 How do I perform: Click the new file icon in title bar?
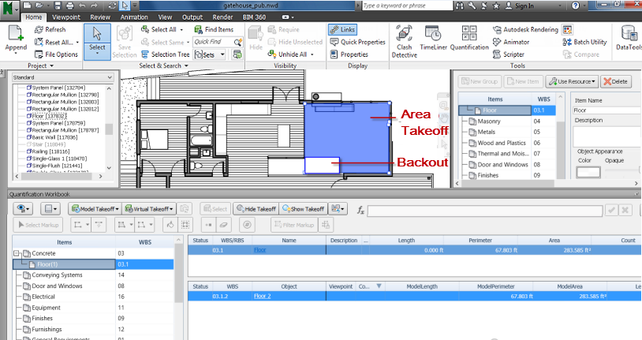pyautogui.click(x=27, y=6)
